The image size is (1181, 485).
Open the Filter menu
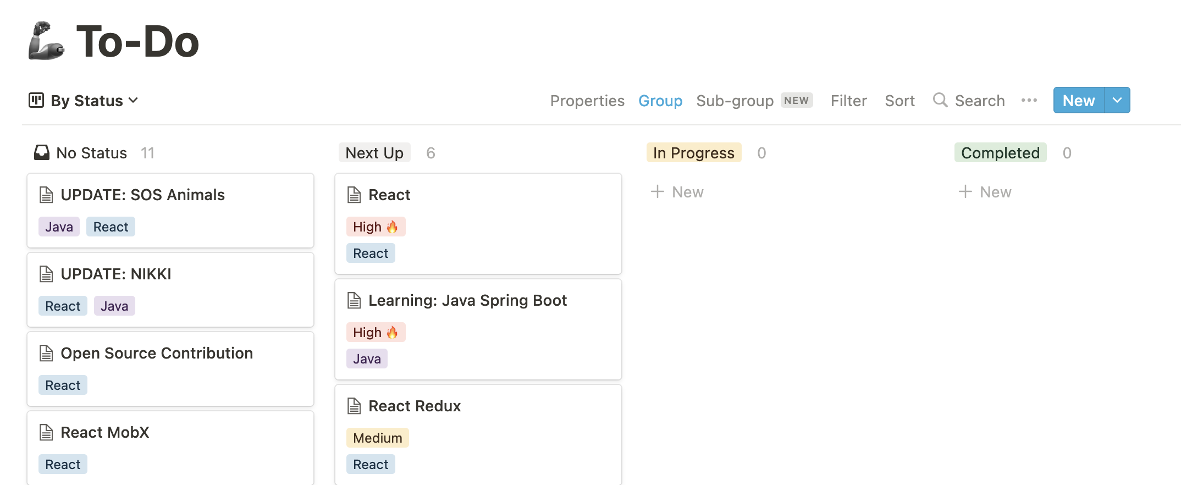point(848,101)
